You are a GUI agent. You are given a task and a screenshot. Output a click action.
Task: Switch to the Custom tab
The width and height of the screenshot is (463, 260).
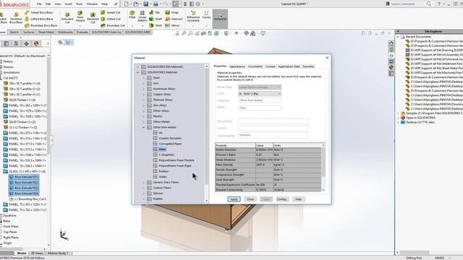270,66
